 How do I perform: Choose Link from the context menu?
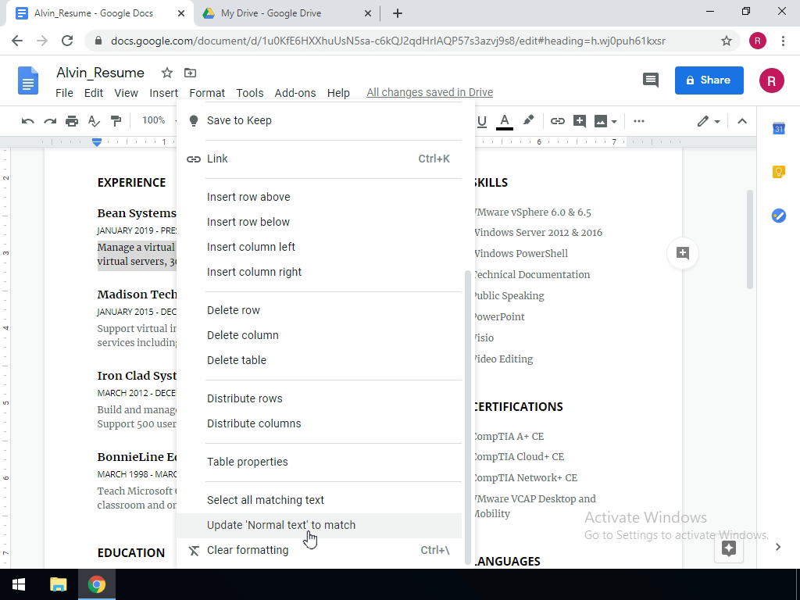pos(320,159)
